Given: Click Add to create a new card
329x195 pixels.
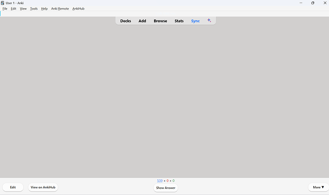Looking at the screenshot, I should [x=142, y=21].
